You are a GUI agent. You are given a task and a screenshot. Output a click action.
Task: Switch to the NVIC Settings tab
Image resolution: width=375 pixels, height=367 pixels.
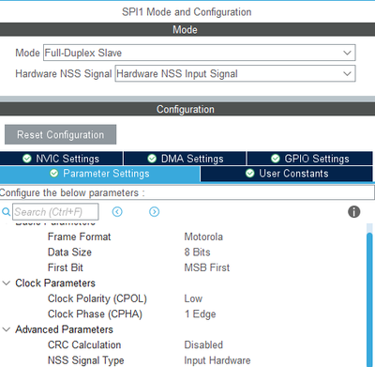61,159
